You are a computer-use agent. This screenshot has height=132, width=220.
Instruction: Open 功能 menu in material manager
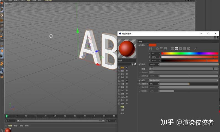(21, 126)
